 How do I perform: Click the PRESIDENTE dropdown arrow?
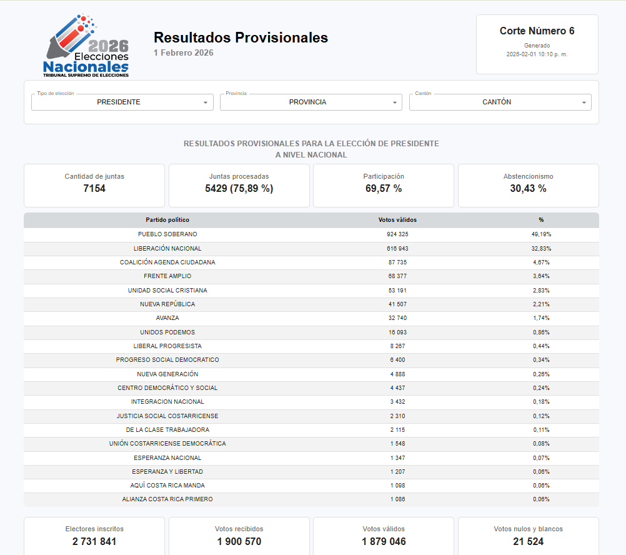(x=206, y=102)
